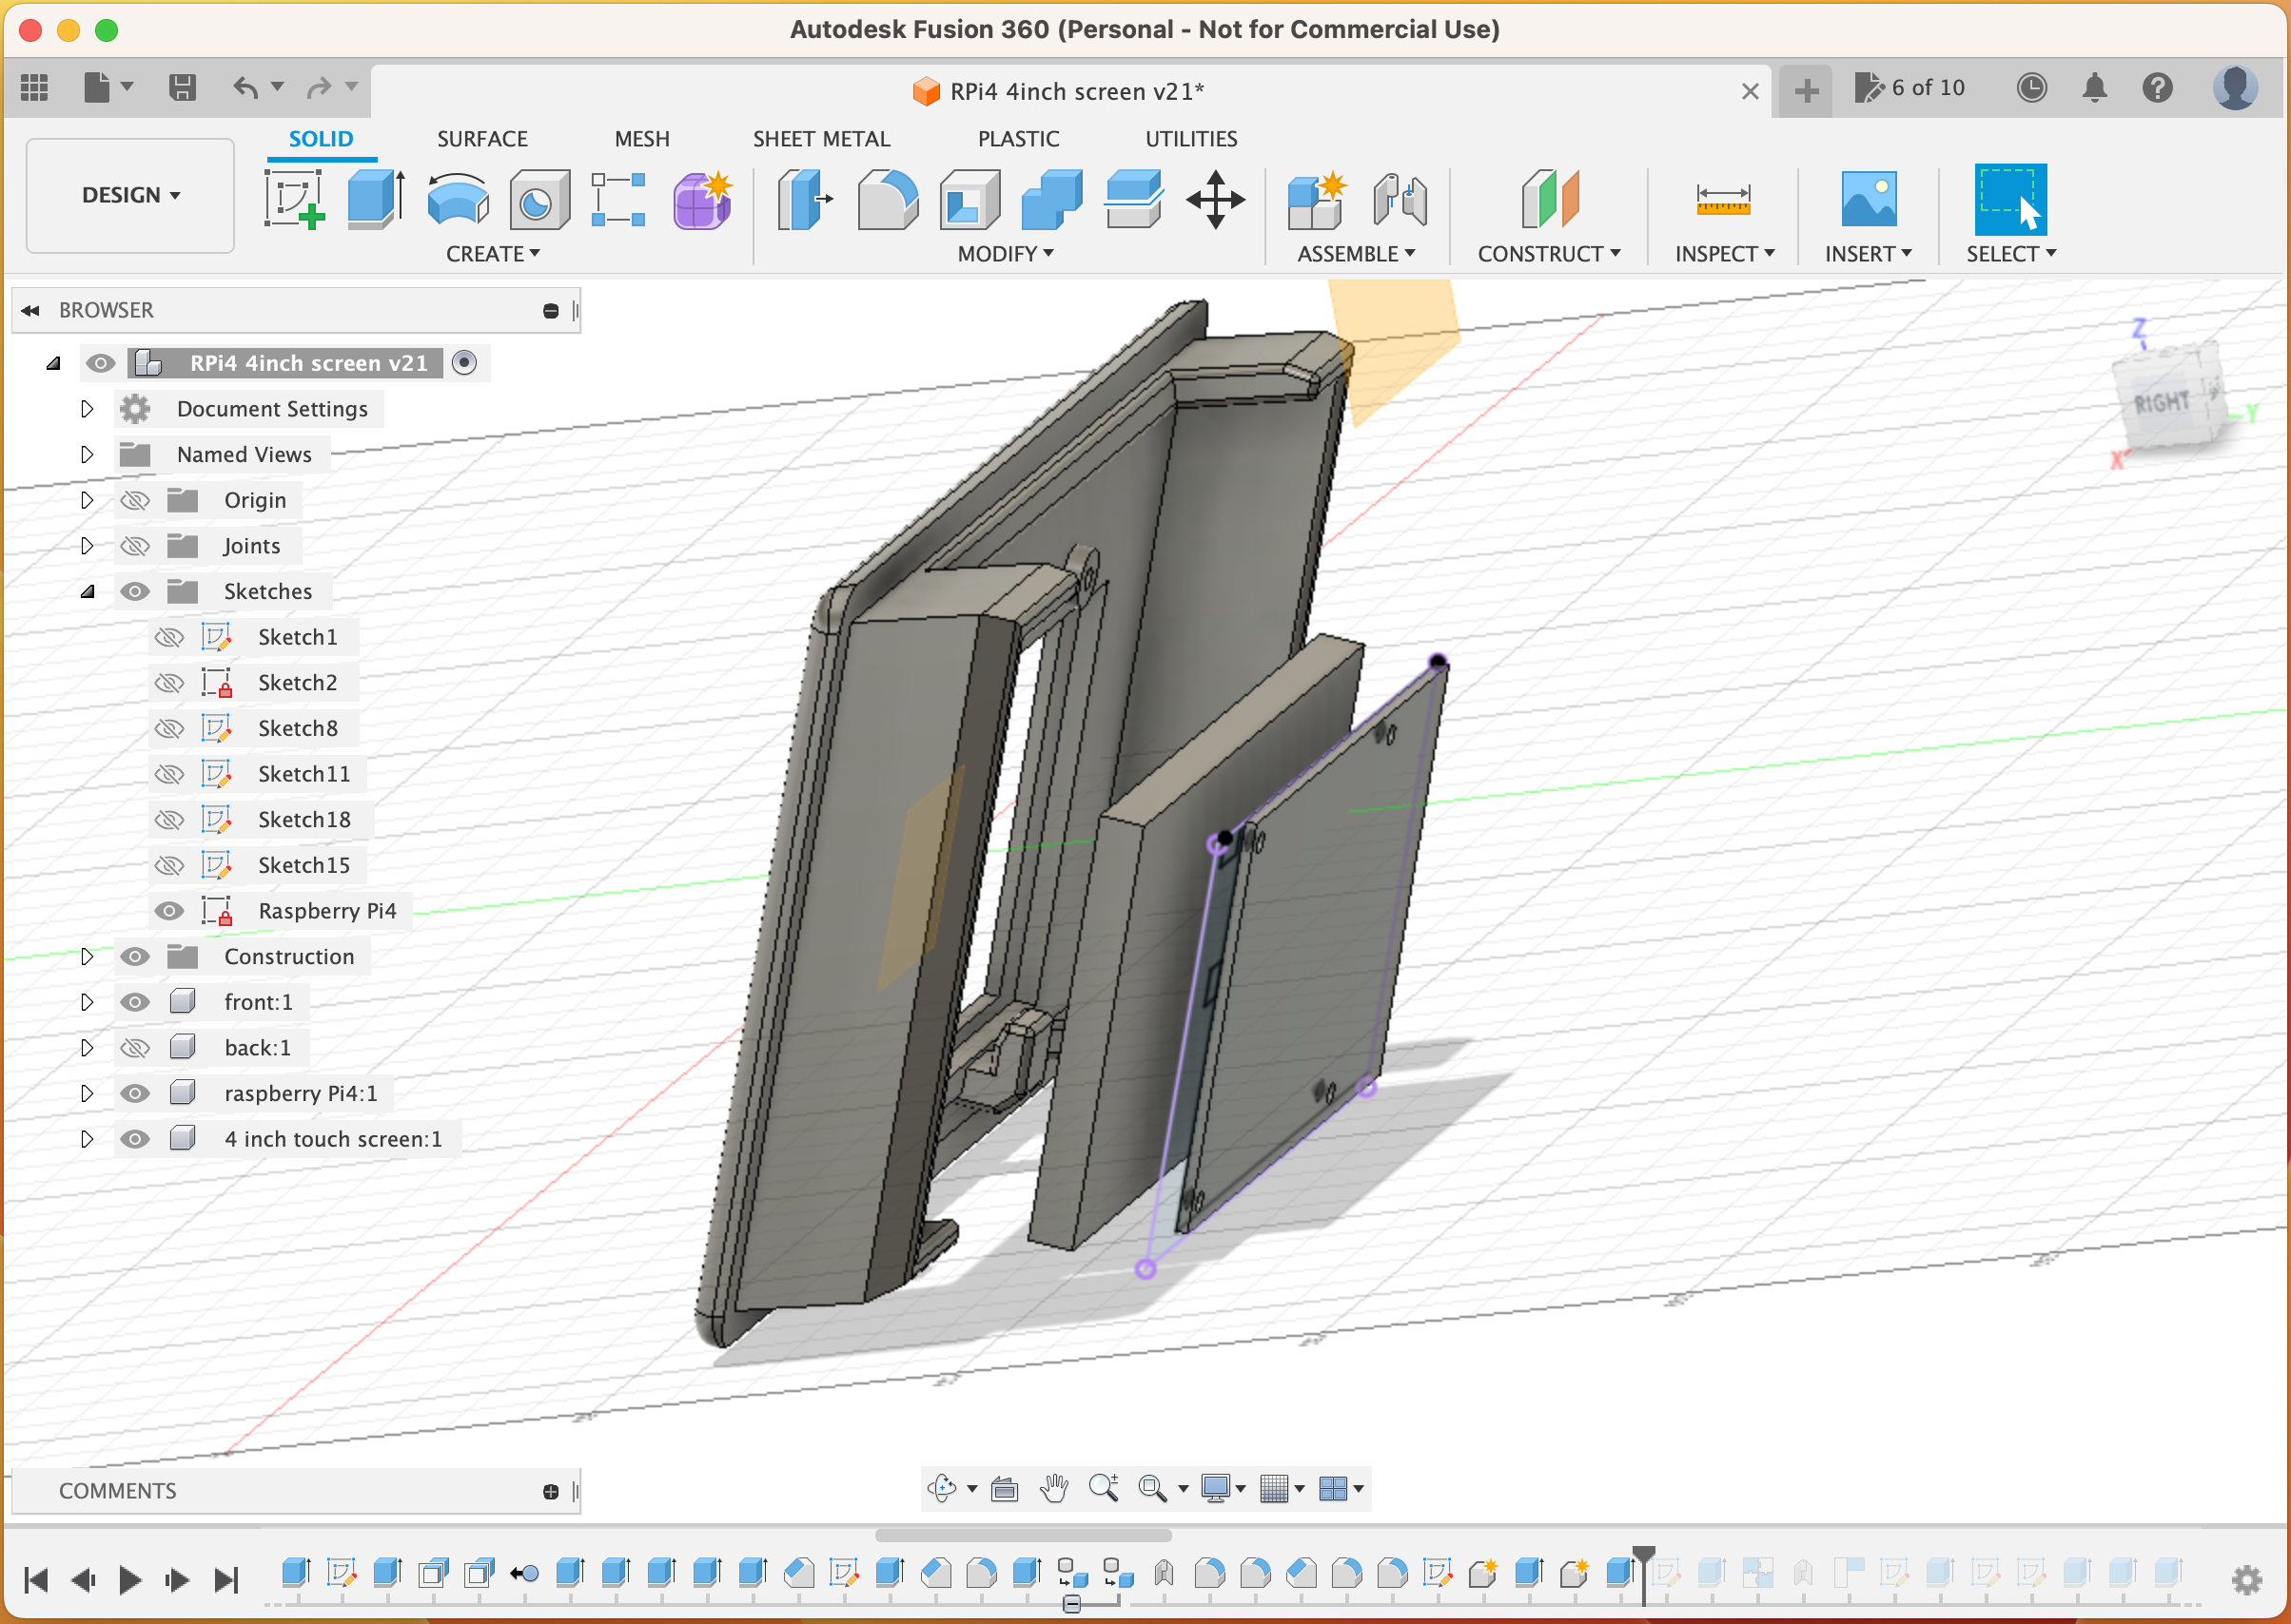
Task: Hide the Raspberry Pi4 sketch eye
Action: click(169, 911)
